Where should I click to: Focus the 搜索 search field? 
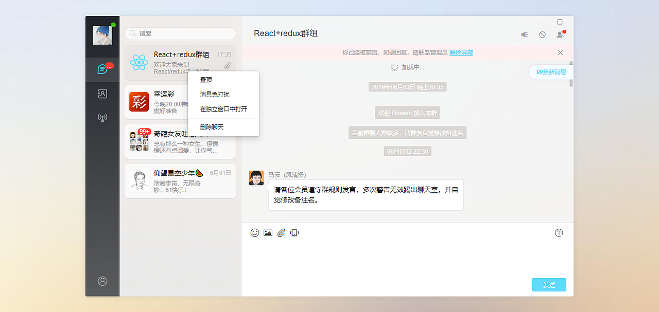point(180,33)
